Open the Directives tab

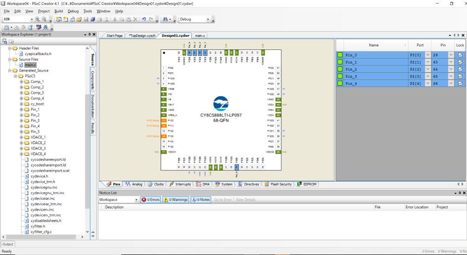point(248,184)
